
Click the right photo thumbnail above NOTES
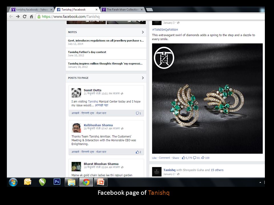point(126,22)
